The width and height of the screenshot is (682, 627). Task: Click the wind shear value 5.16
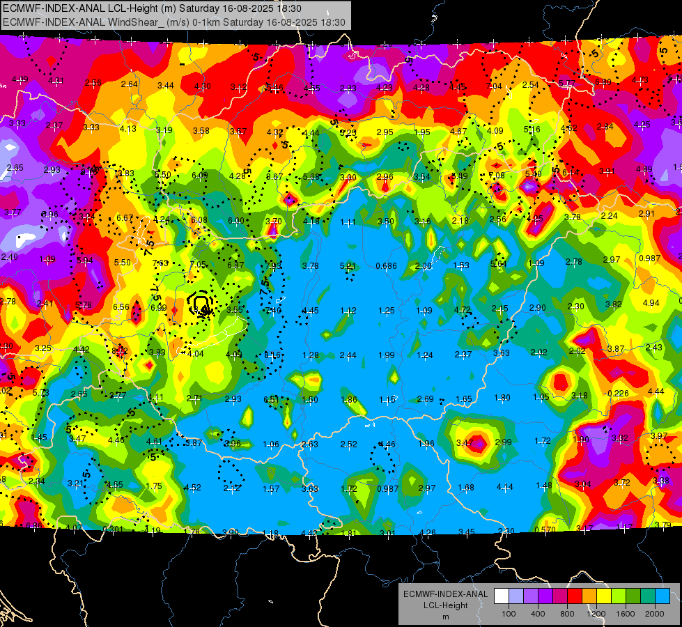pos(532,129)
